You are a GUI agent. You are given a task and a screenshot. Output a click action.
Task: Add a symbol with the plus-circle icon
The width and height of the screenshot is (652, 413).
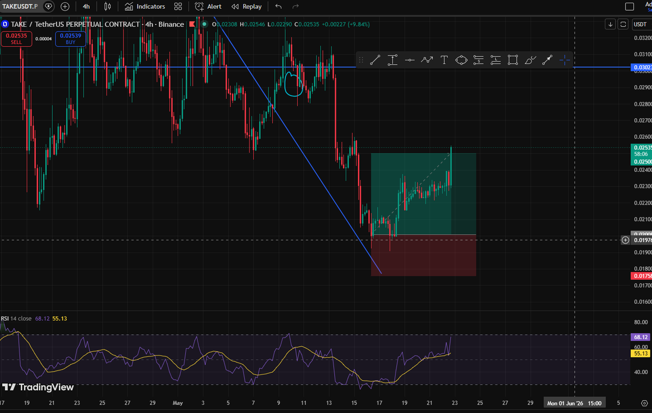tap(65, 7)
